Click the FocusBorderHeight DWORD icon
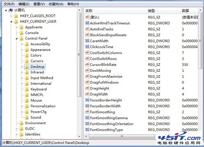Screen dimensions: 204x147 click(x=87, y=100)
